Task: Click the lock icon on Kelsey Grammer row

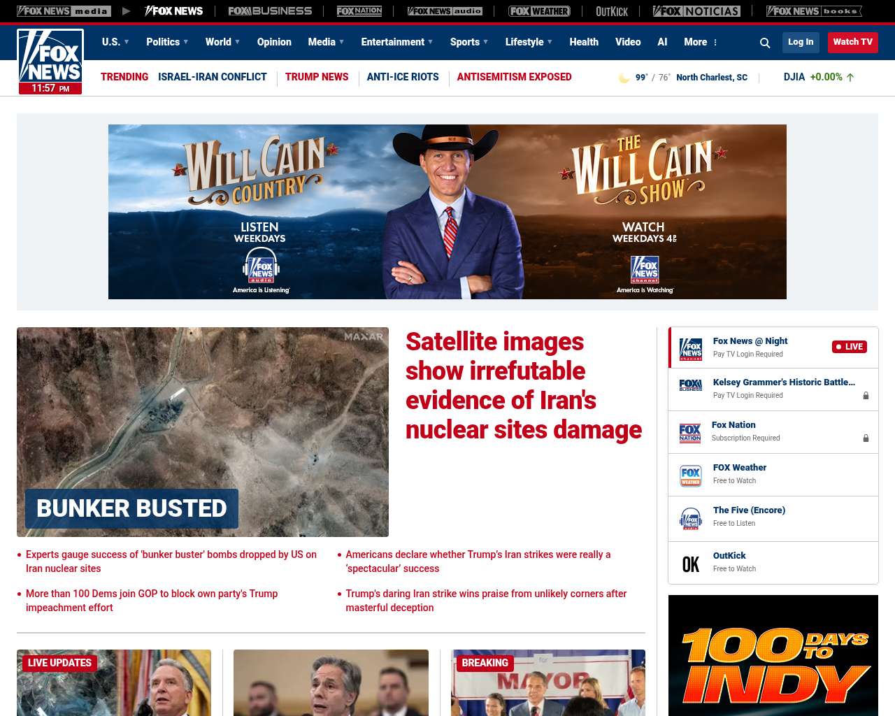Action: [866, 396]
